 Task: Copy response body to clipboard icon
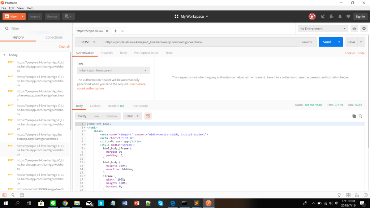pyautogui.click(x=354, y=116)
